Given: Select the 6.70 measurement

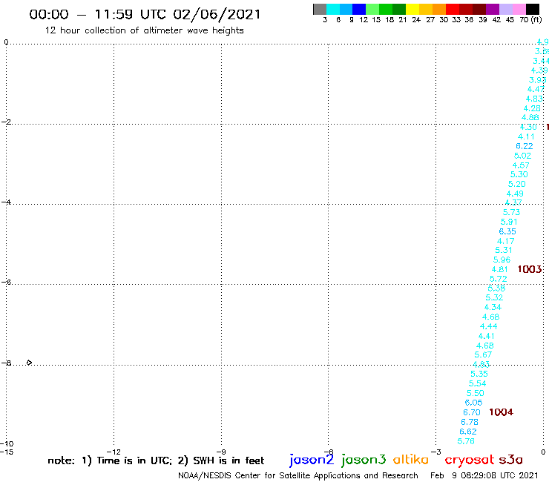Looking at the screenshot, I should 472,413.
